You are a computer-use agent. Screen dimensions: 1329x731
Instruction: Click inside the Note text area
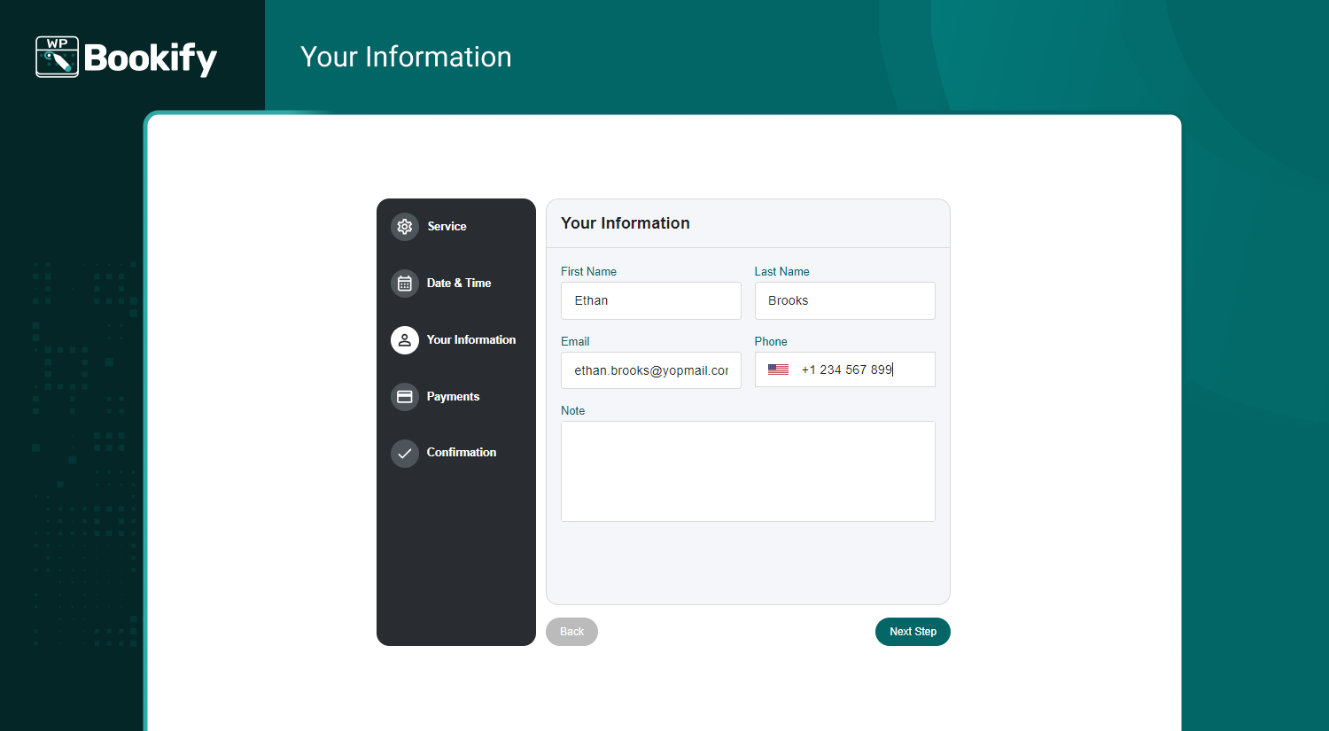click(748, 470)
